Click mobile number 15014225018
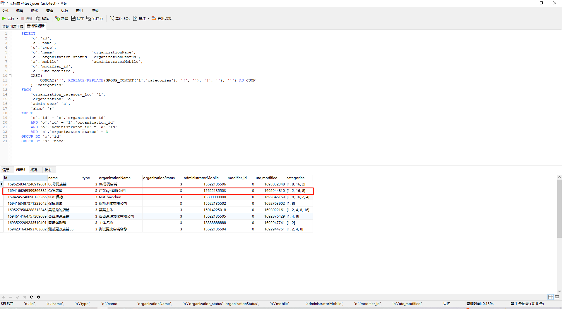This screenshot has height=309, width=562. pos(205,210)
